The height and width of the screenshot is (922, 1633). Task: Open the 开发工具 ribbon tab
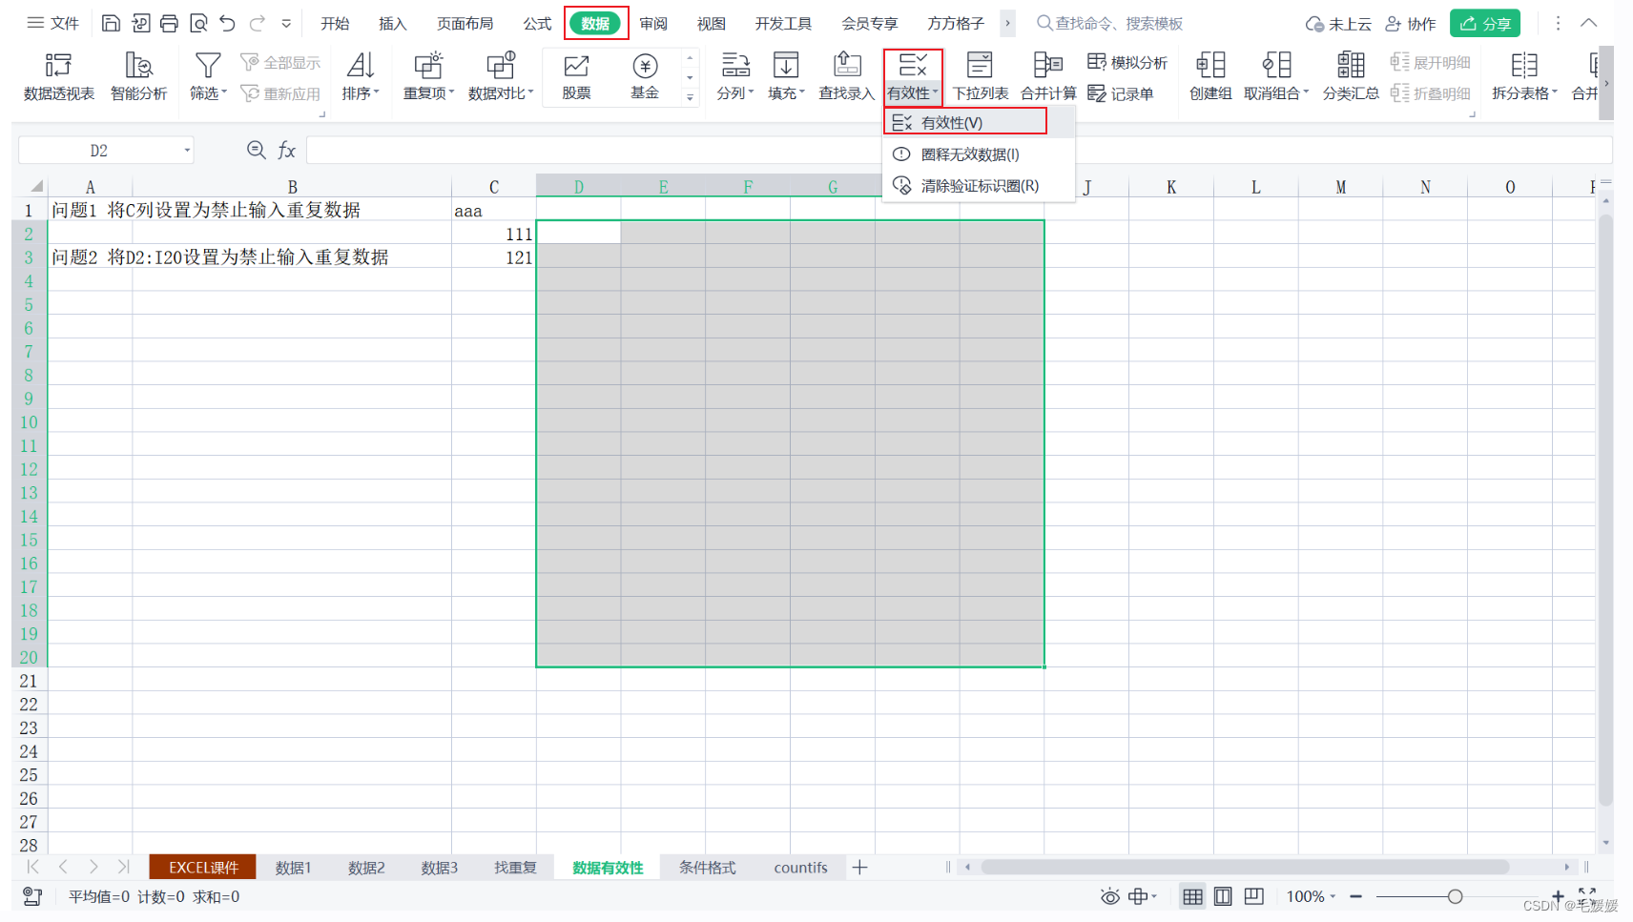[783, 23]
